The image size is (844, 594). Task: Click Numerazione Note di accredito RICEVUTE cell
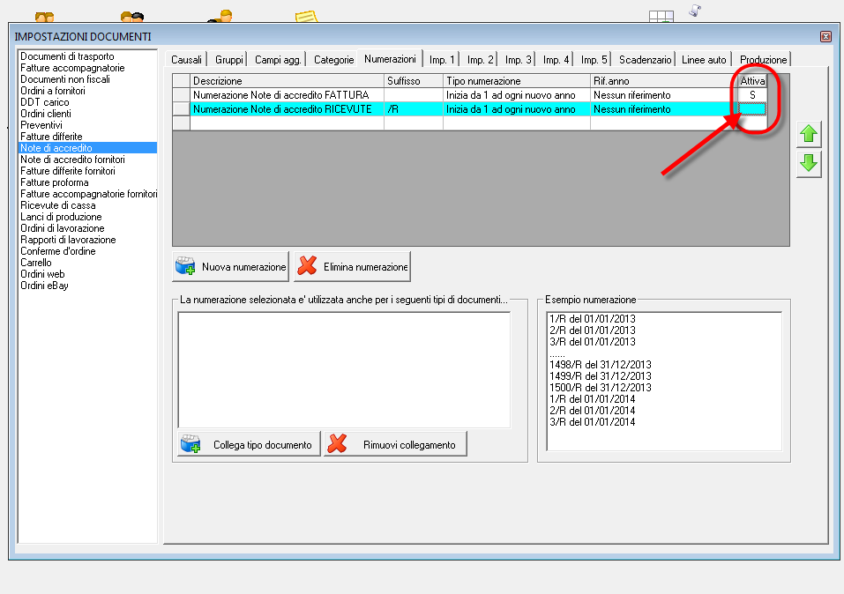click(287, 109)
